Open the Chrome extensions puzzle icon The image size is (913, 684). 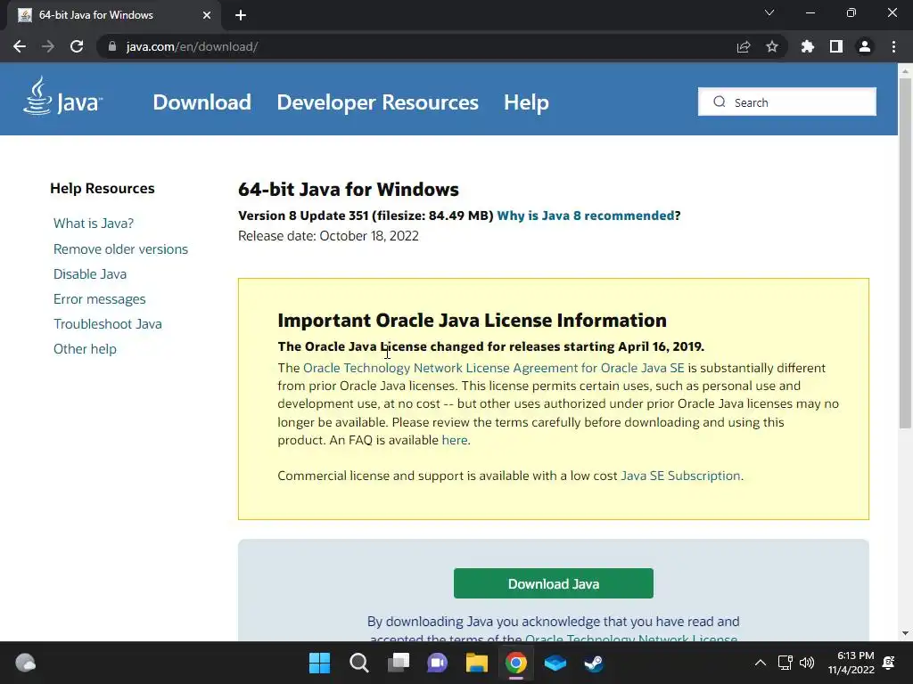(808, 46)
